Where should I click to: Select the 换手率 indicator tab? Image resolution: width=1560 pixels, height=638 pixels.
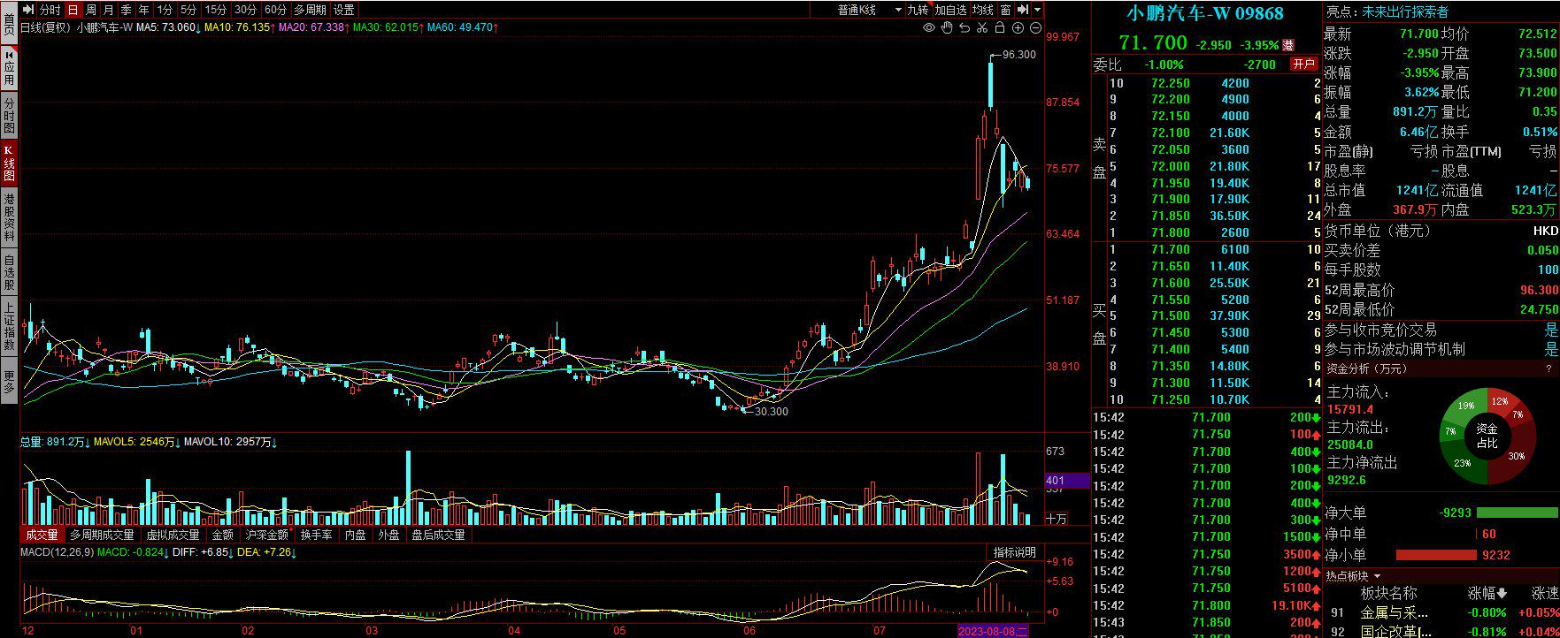316,535
